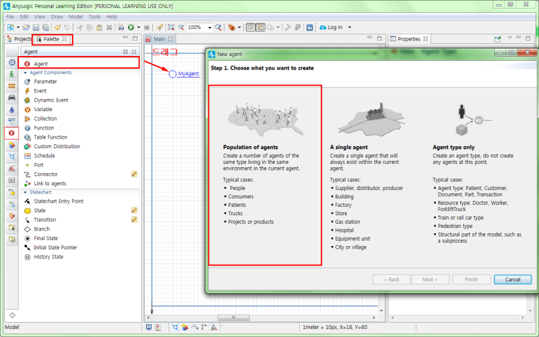Click the Zoom in magnifier icon
The height and width of the screenshot is (337, 539).
218,27
